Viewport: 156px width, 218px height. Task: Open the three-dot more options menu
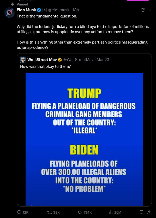coord(149,10)
